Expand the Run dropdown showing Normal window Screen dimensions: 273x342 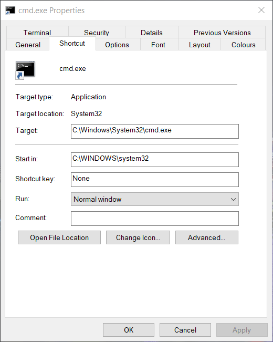155,199
